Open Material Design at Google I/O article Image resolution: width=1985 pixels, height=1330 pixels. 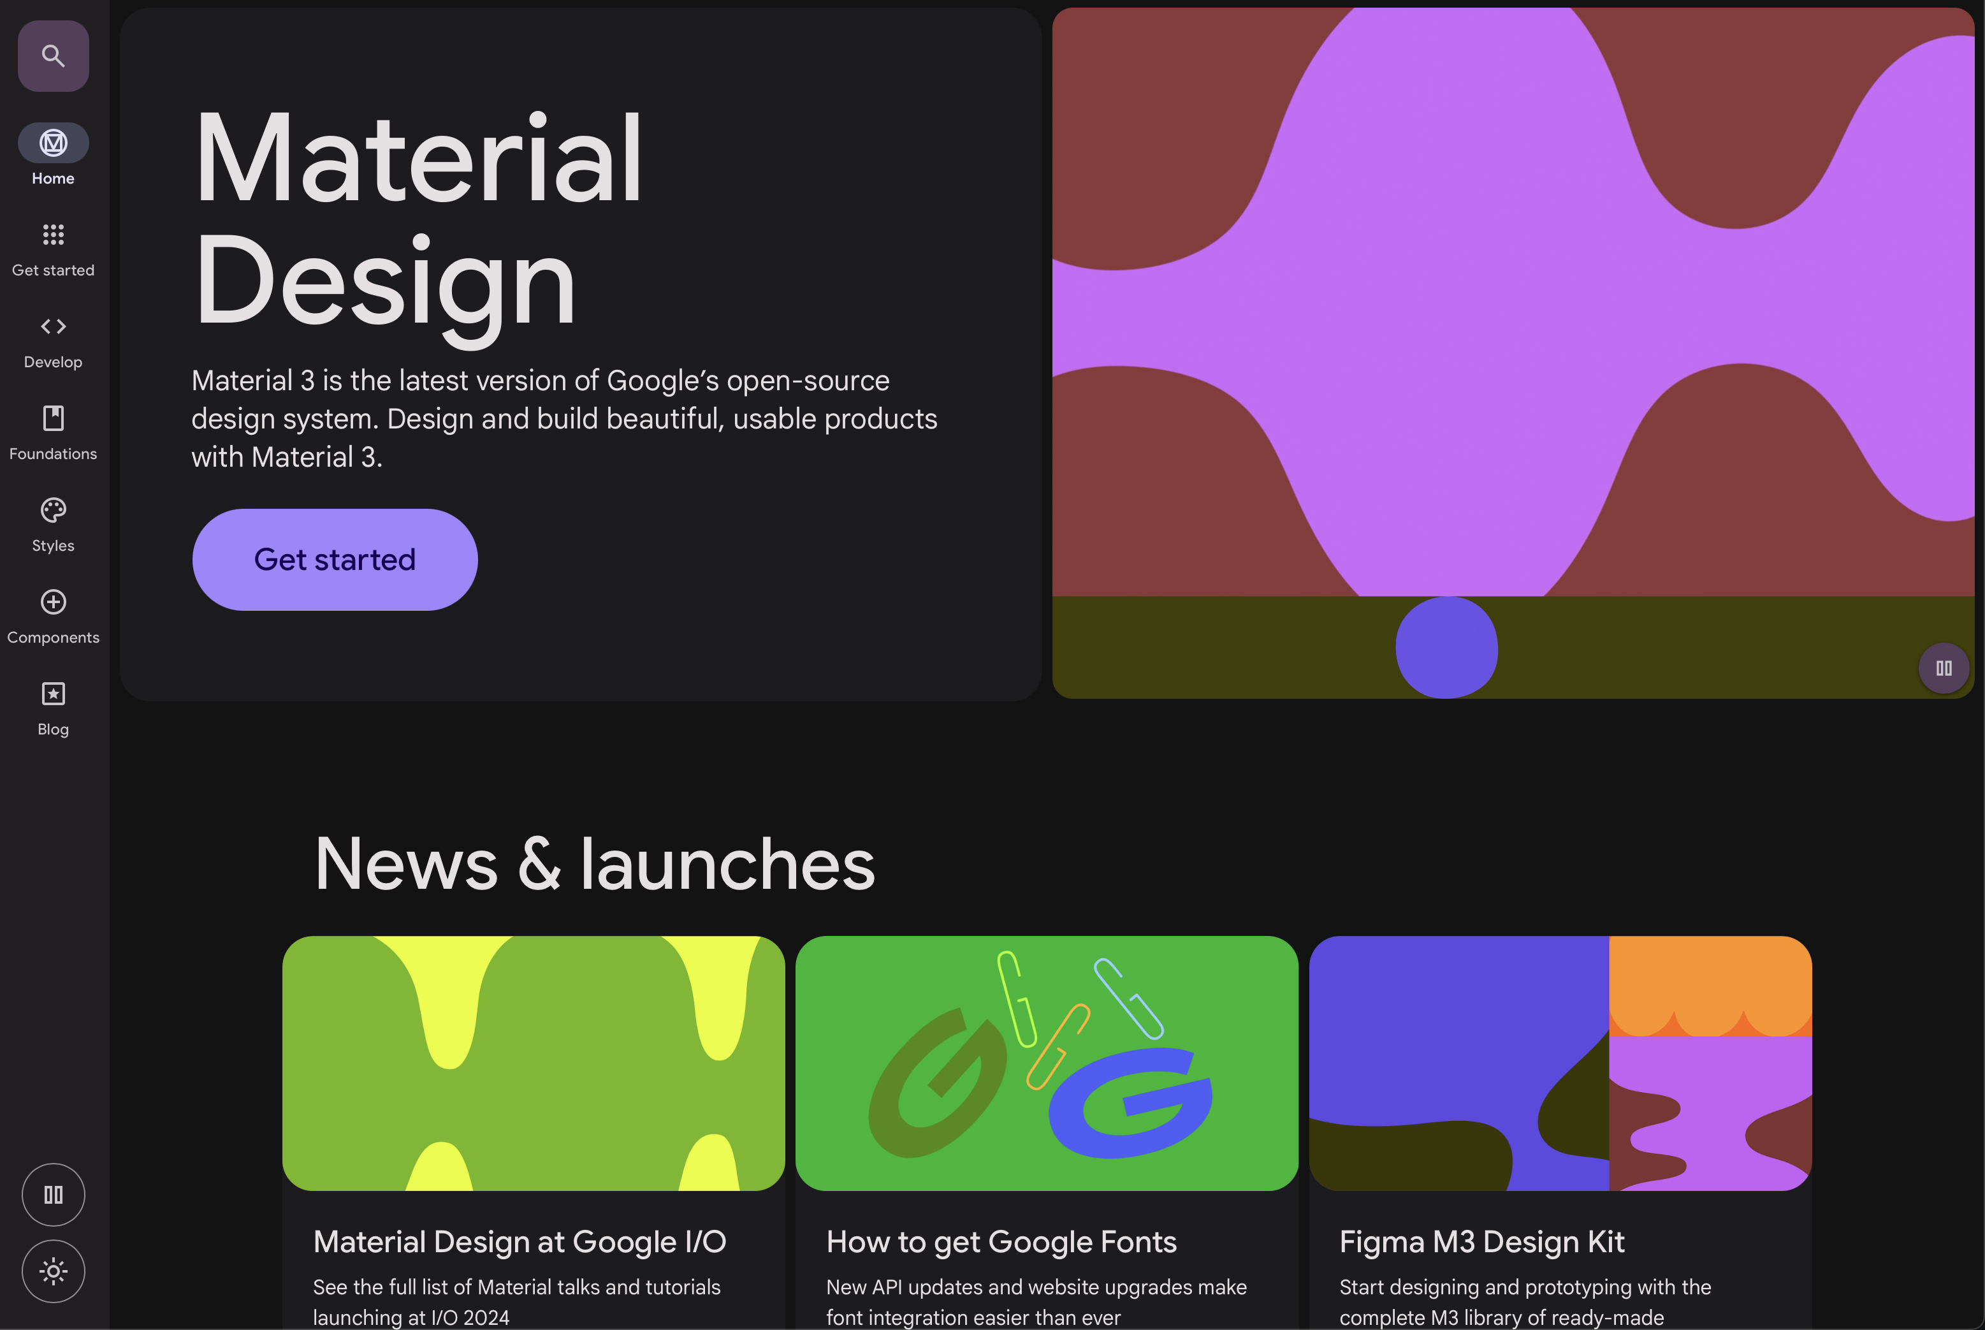click(519, 1242)
